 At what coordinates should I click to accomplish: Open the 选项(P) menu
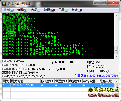point(35,10)
